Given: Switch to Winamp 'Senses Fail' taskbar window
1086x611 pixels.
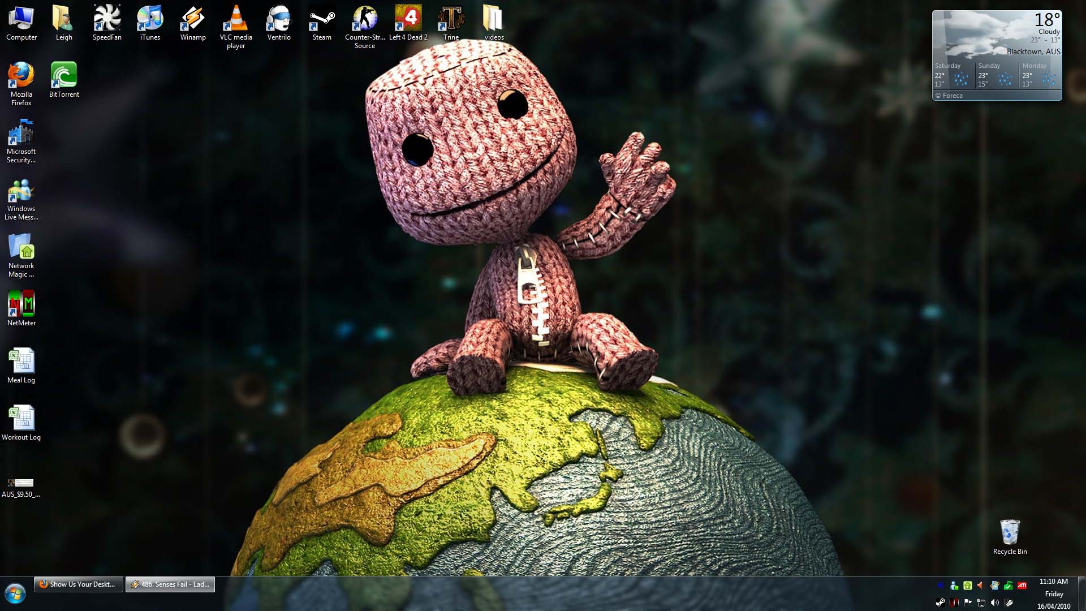Looking at the screenshot, I should 170,584.
